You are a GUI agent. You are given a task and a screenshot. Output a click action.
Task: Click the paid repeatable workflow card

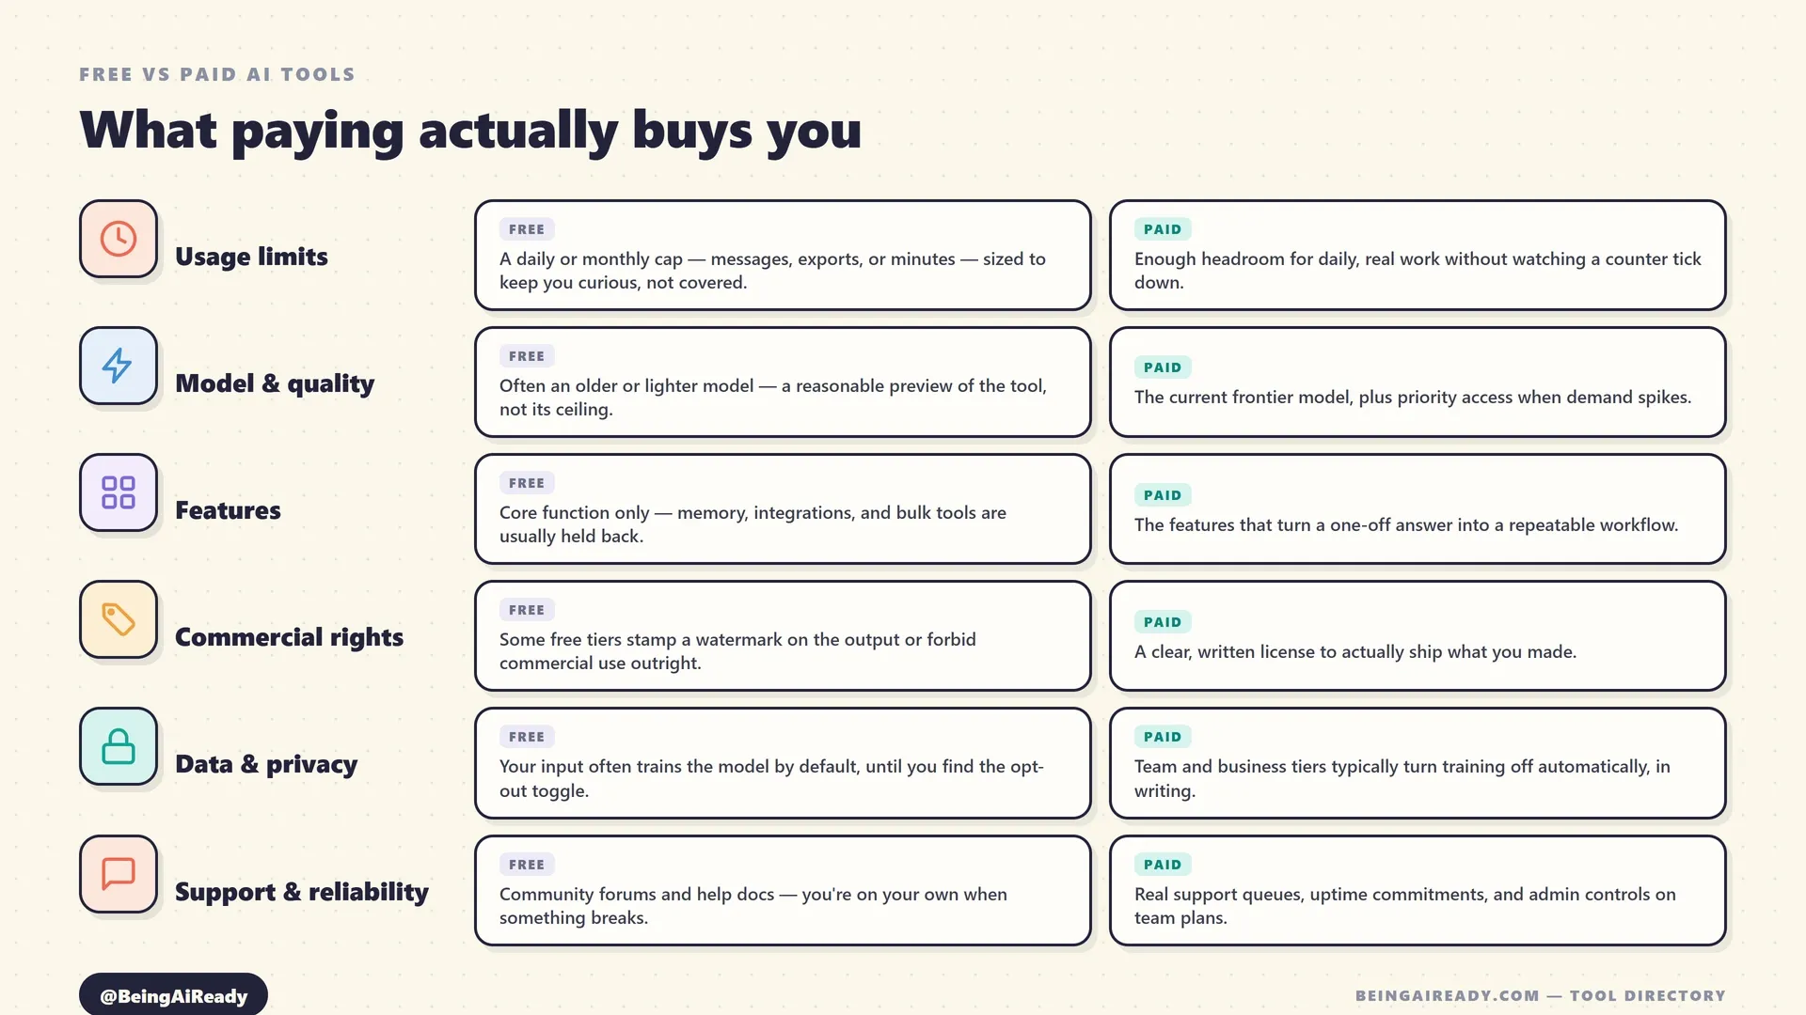1418,509
